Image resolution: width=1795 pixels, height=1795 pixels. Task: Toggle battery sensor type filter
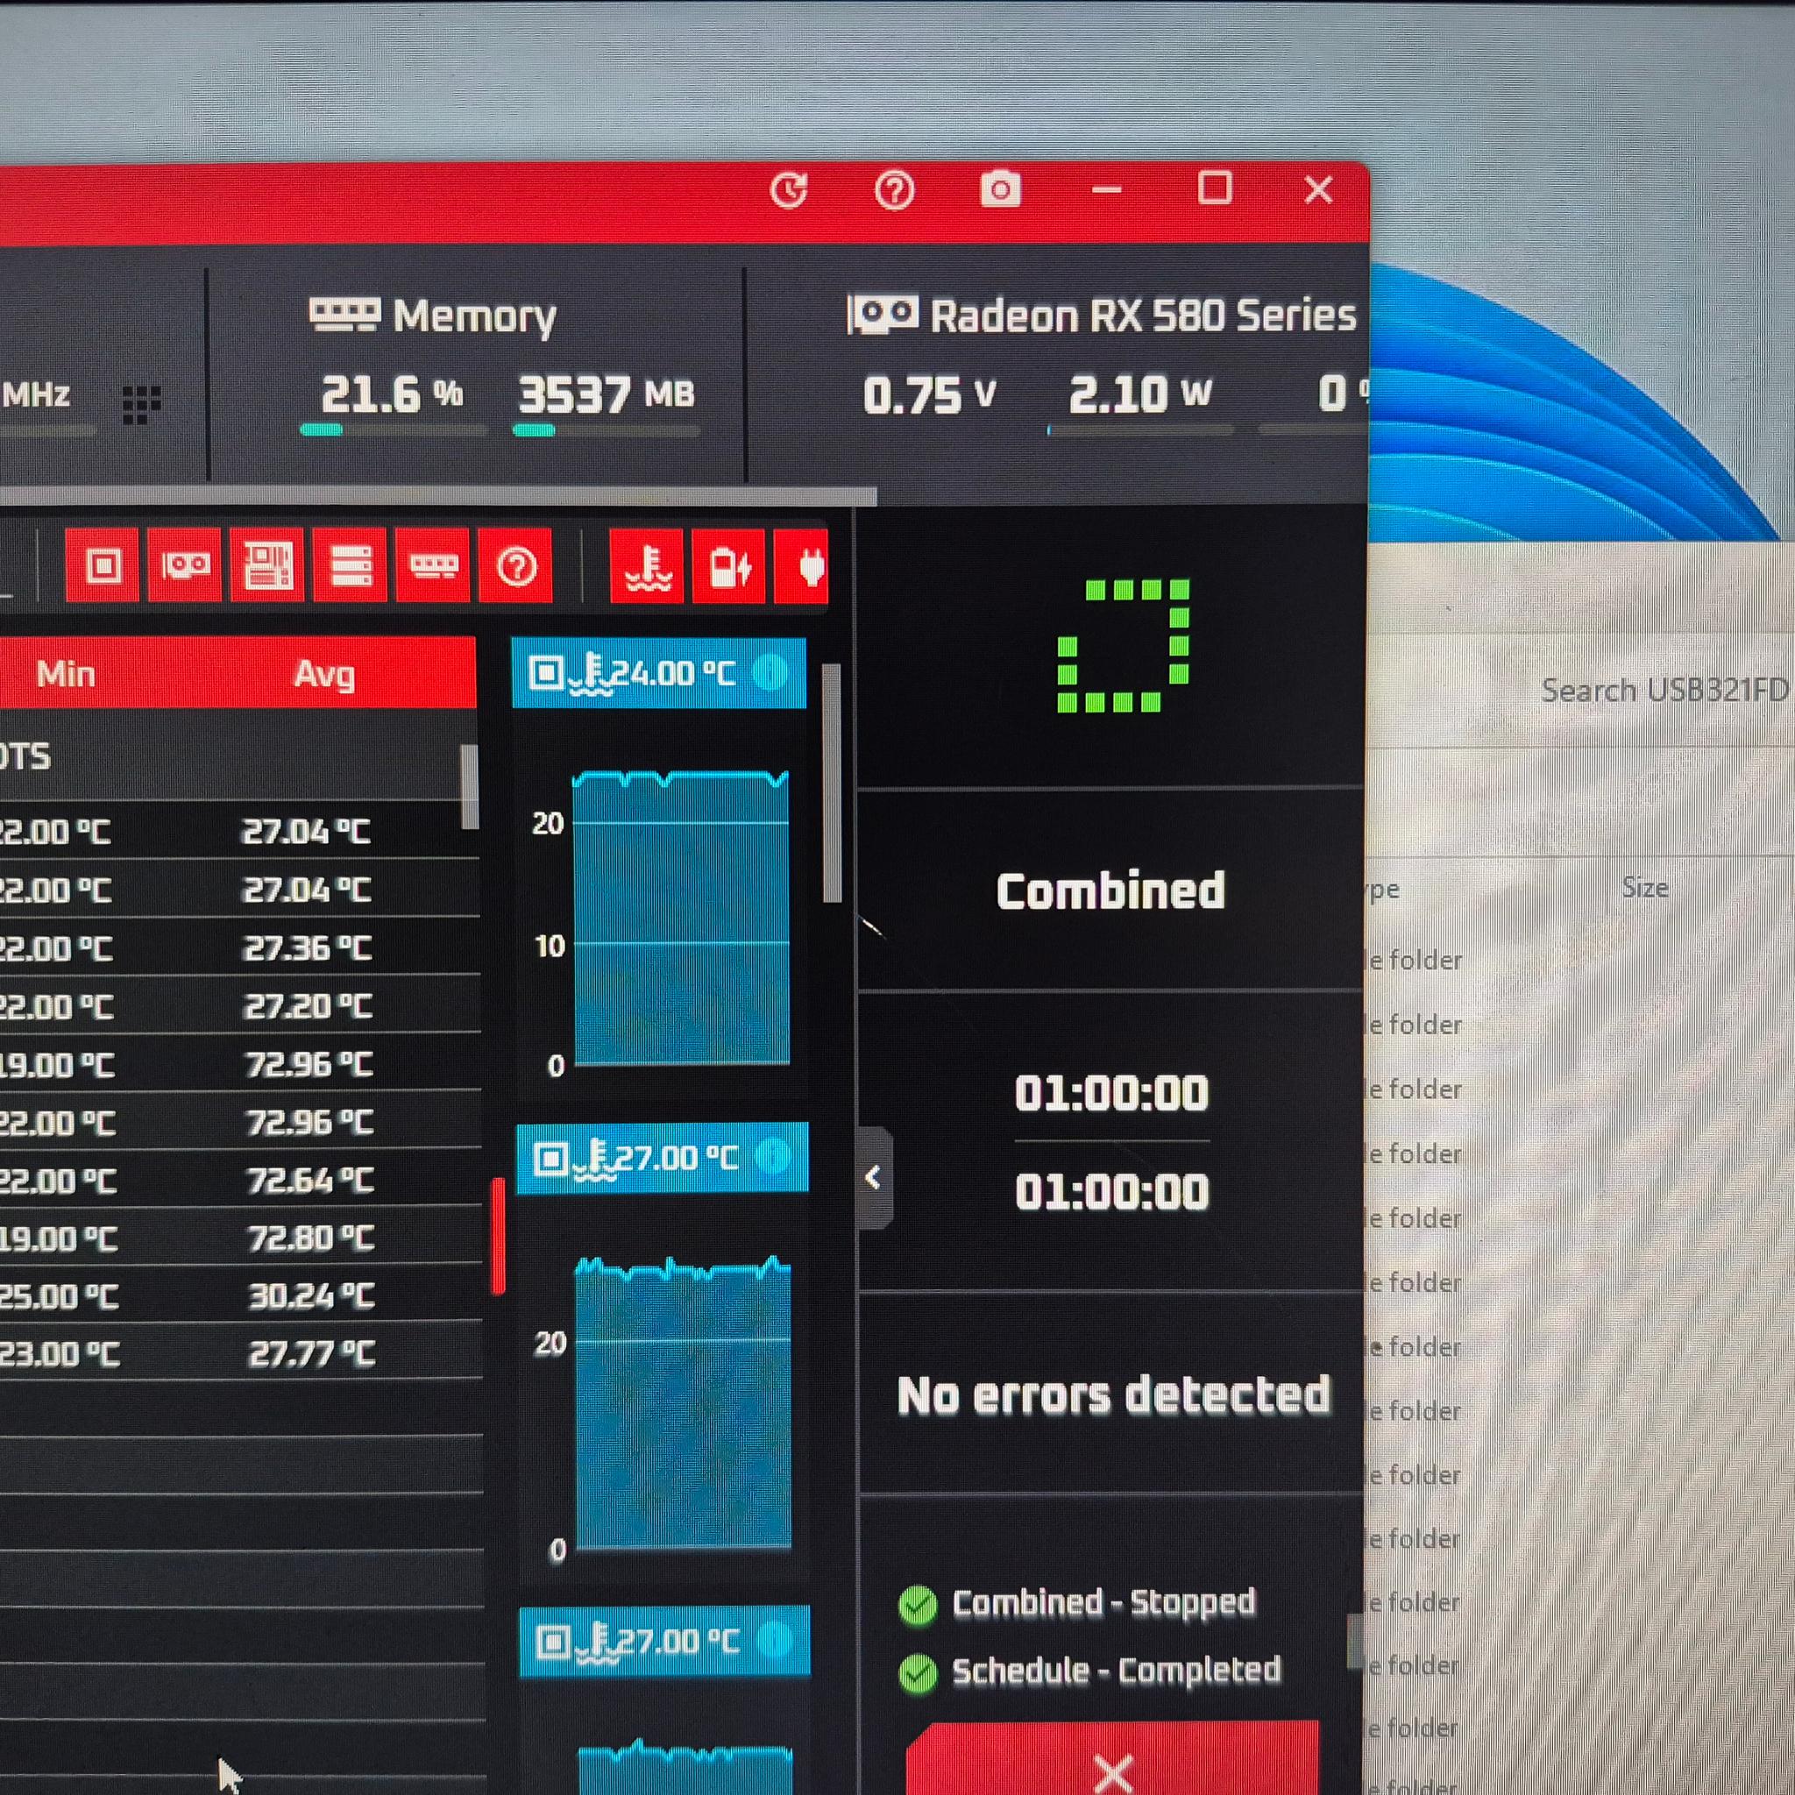[729, 567]
